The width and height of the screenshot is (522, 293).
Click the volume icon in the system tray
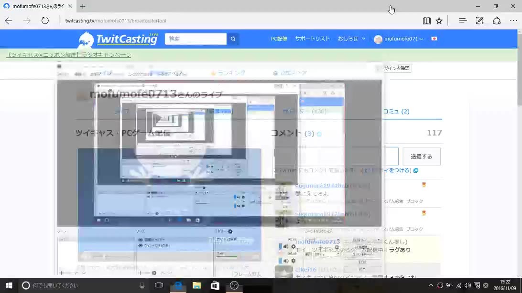point(468,285)
